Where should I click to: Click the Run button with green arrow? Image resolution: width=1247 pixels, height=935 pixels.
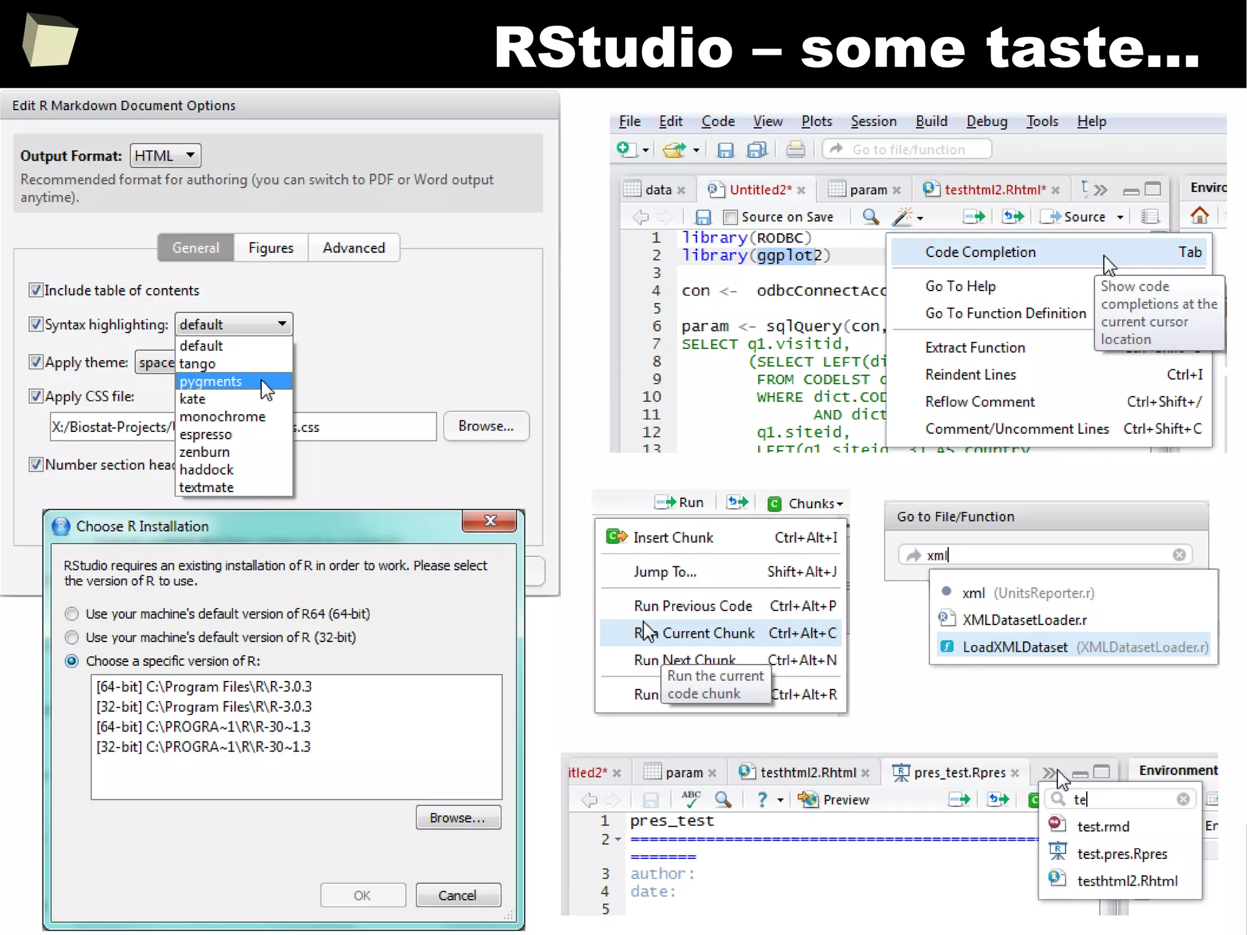point(680,503)
